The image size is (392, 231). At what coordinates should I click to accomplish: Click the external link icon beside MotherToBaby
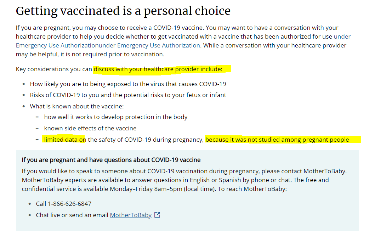(157, 215)
